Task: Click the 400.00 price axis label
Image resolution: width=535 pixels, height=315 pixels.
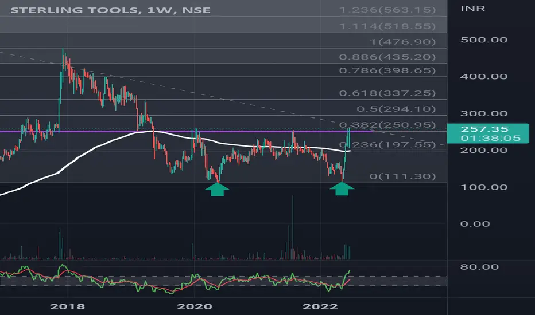Action: pyautogui.click(x=484, y=77)
